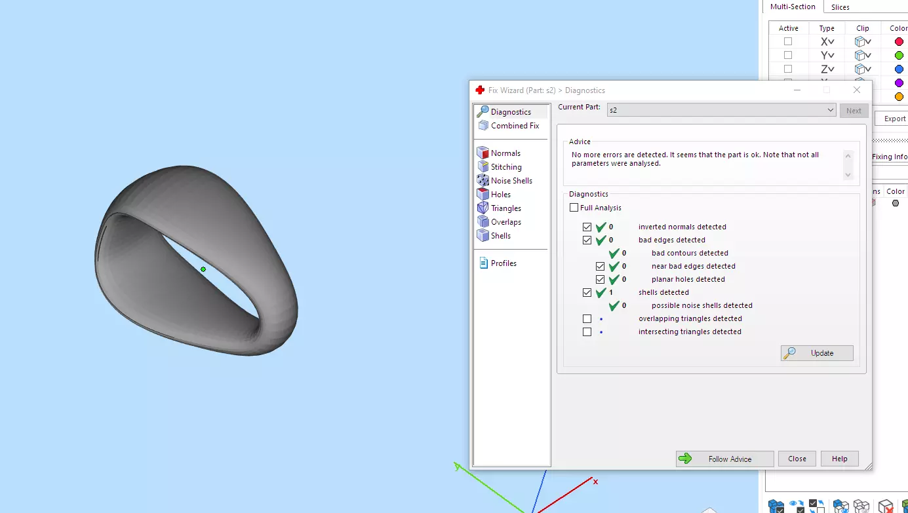
Task: Click the purple section color swatch
Action: (899, 83)
